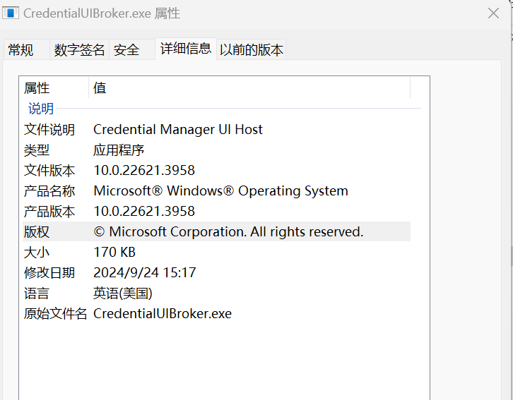Image resolution: width=513 pixels, height=400 pixels.
Task: Open the 数字签名 tab
Action: (79, 49)
